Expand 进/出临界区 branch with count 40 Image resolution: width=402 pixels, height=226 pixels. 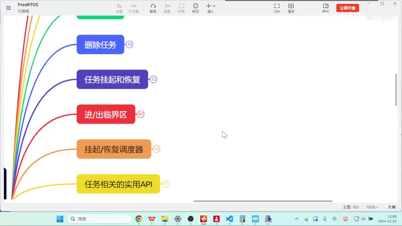(141, 114)
